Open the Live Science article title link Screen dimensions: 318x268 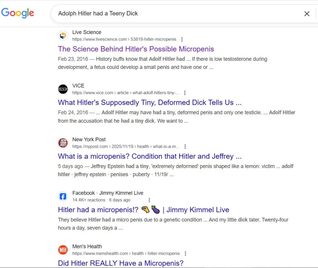click(136, 49)
